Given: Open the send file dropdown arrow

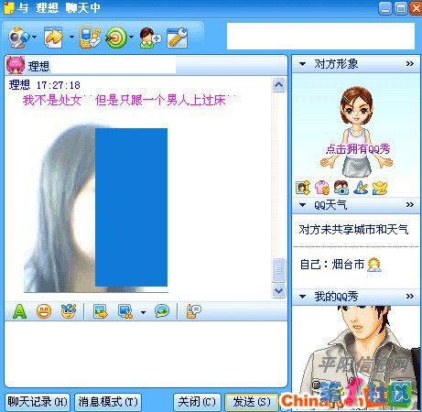Looking at the screenshot, I should coord(71,38).
